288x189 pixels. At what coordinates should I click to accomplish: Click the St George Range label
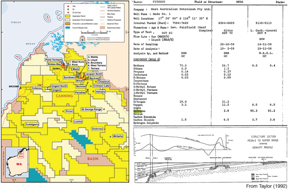coord(92,109)
